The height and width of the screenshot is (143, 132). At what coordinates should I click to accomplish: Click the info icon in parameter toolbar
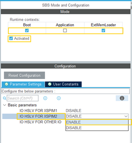pyautogui.click(x=122, y=98)
